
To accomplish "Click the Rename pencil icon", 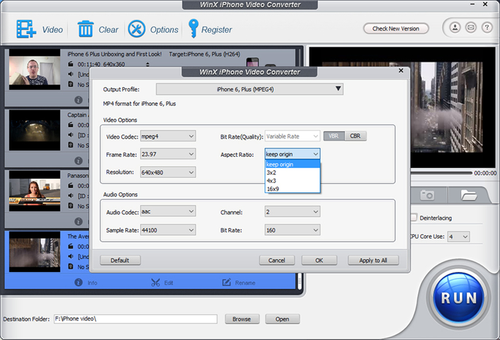I will coord(226,282).
